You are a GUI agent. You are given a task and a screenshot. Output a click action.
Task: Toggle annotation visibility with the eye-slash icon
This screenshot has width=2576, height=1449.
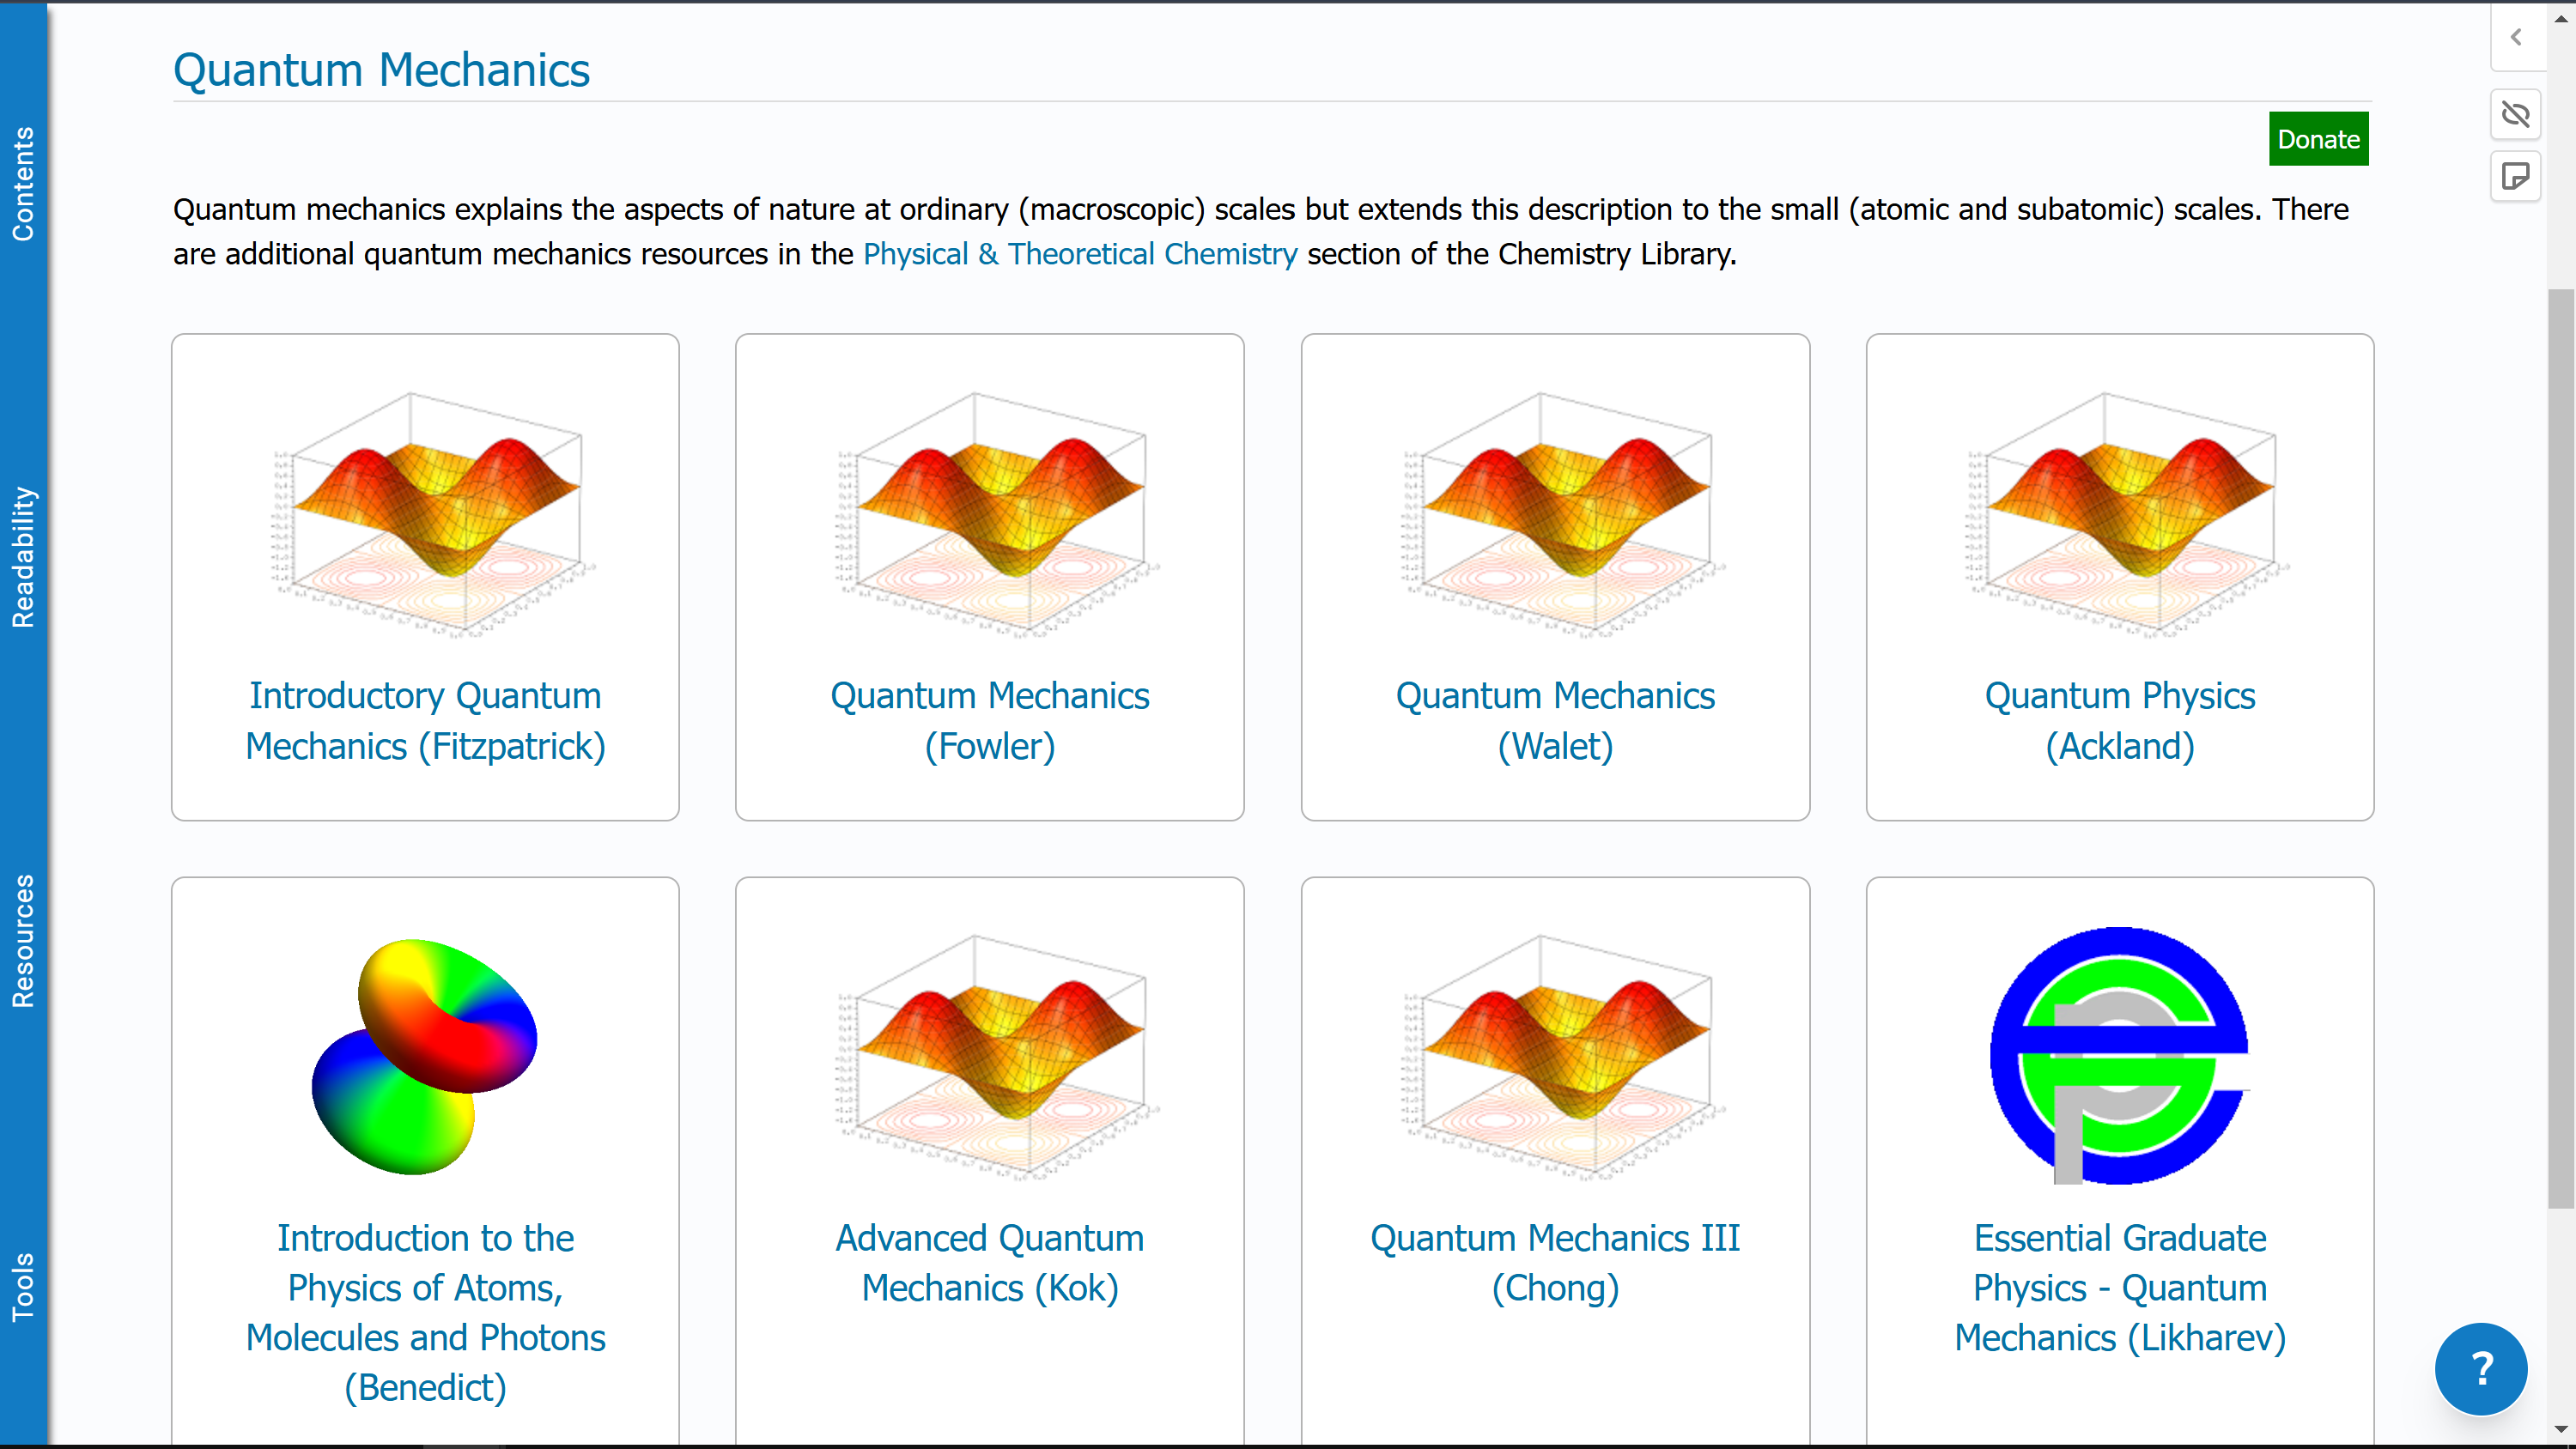2516,114
